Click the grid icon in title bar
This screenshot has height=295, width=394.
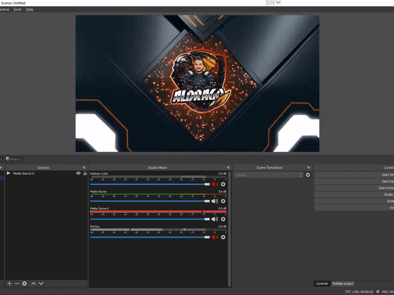(268, 2)
